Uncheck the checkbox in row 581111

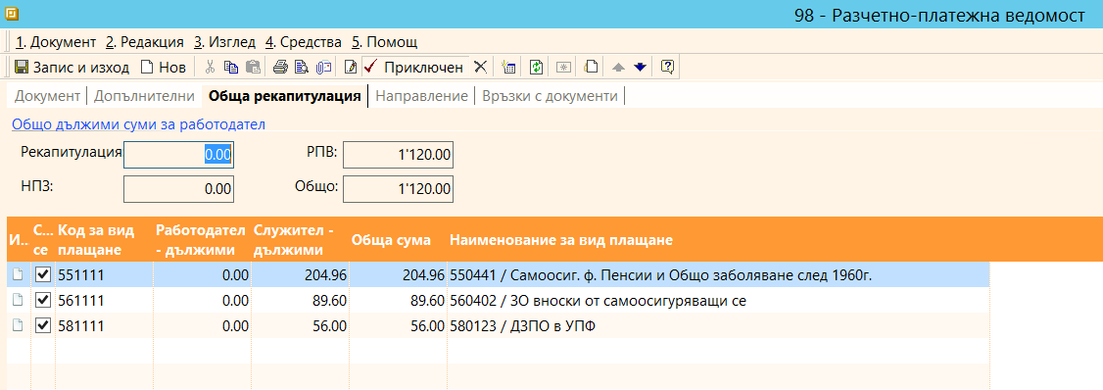click(43, 325)
